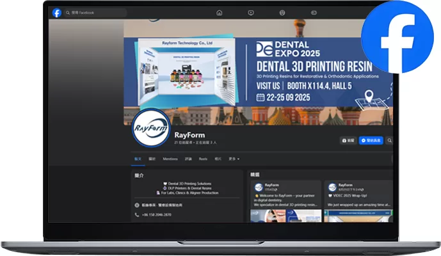This screenshot has height=256, width=441.
Task: Click the page search magnifier button
Action: point(390,140)
